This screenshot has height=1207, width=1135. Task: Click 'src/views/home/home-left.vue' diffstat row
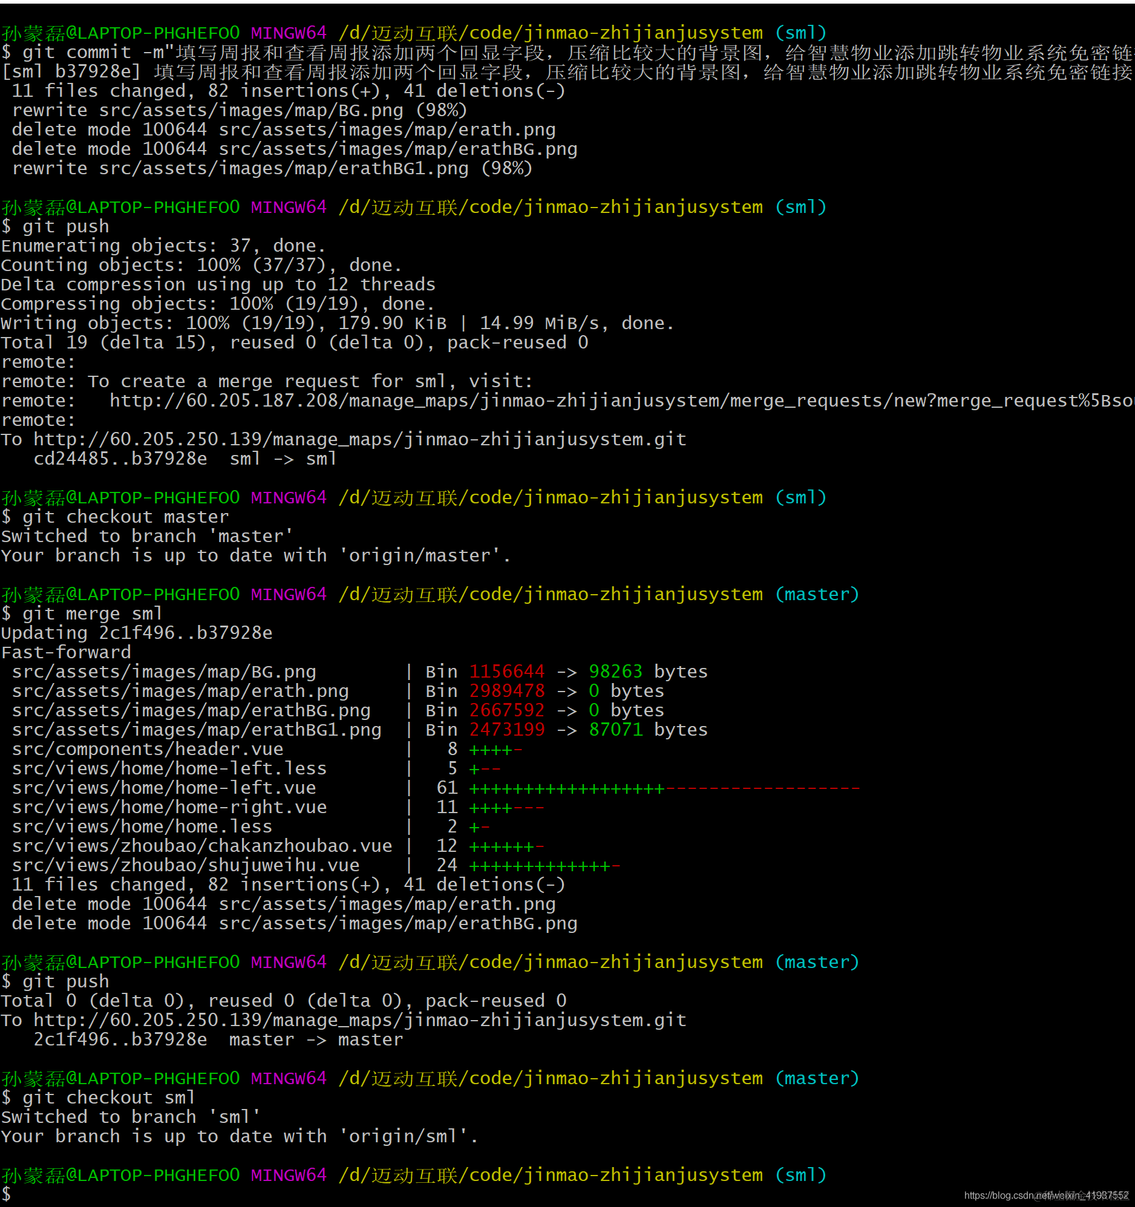[x=436, y=788]
